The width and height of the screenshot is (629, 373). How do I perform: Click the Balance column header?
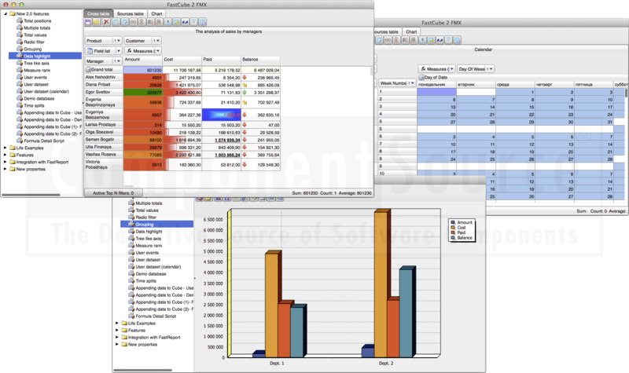[x=260, y=60]
